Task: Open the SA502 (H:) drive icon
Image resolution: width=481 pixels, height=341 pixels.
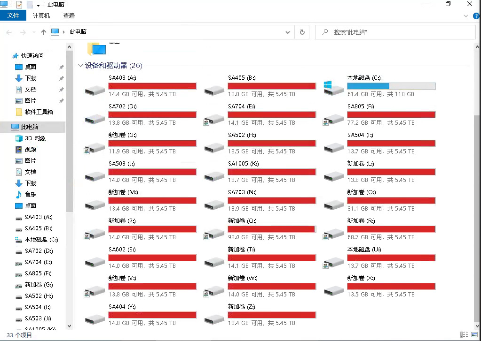Action: coord(214,148)
